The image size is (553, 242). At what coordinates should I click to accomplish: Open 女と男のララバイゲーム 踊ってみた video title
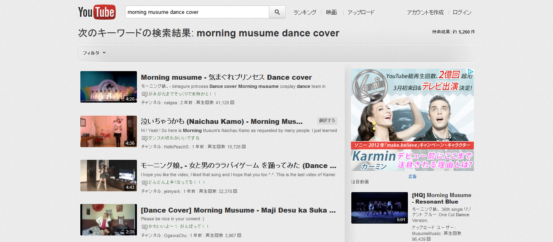[239, 166]
